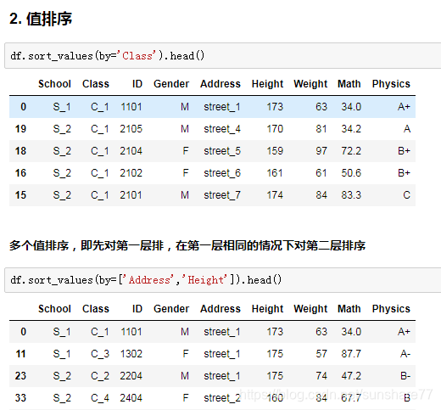Click Height value '174'
This screenshot has height=410, width=441.
point(275,195)
